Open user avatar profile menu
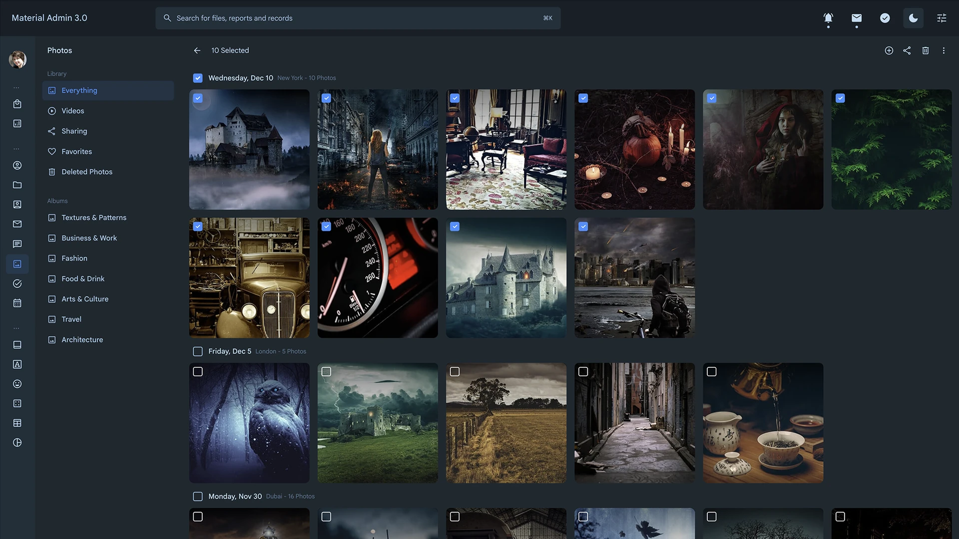 click(17, 59)
